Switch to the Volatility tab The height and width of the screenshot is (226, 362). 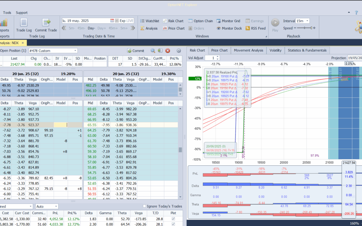coord(276,50)
